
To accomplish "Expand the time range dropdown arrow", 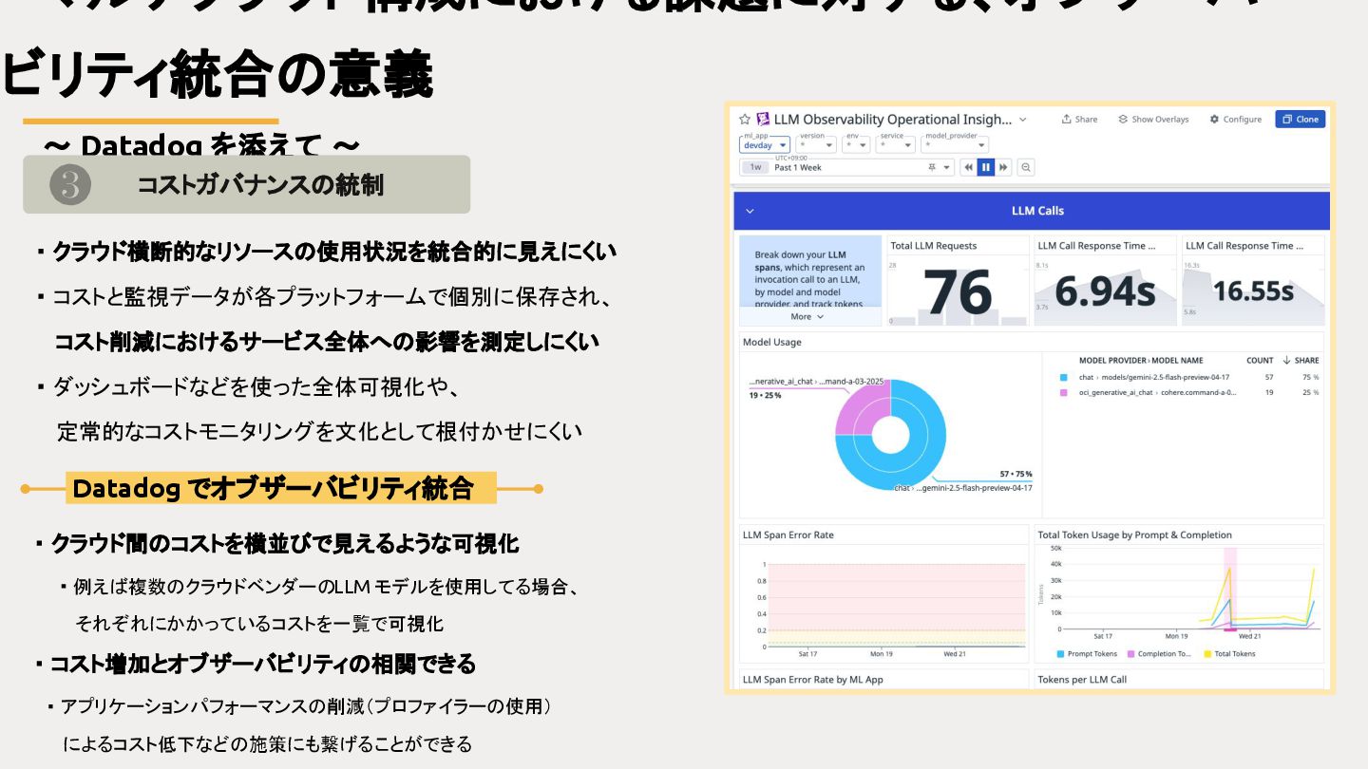I will [x=946, y=167].
